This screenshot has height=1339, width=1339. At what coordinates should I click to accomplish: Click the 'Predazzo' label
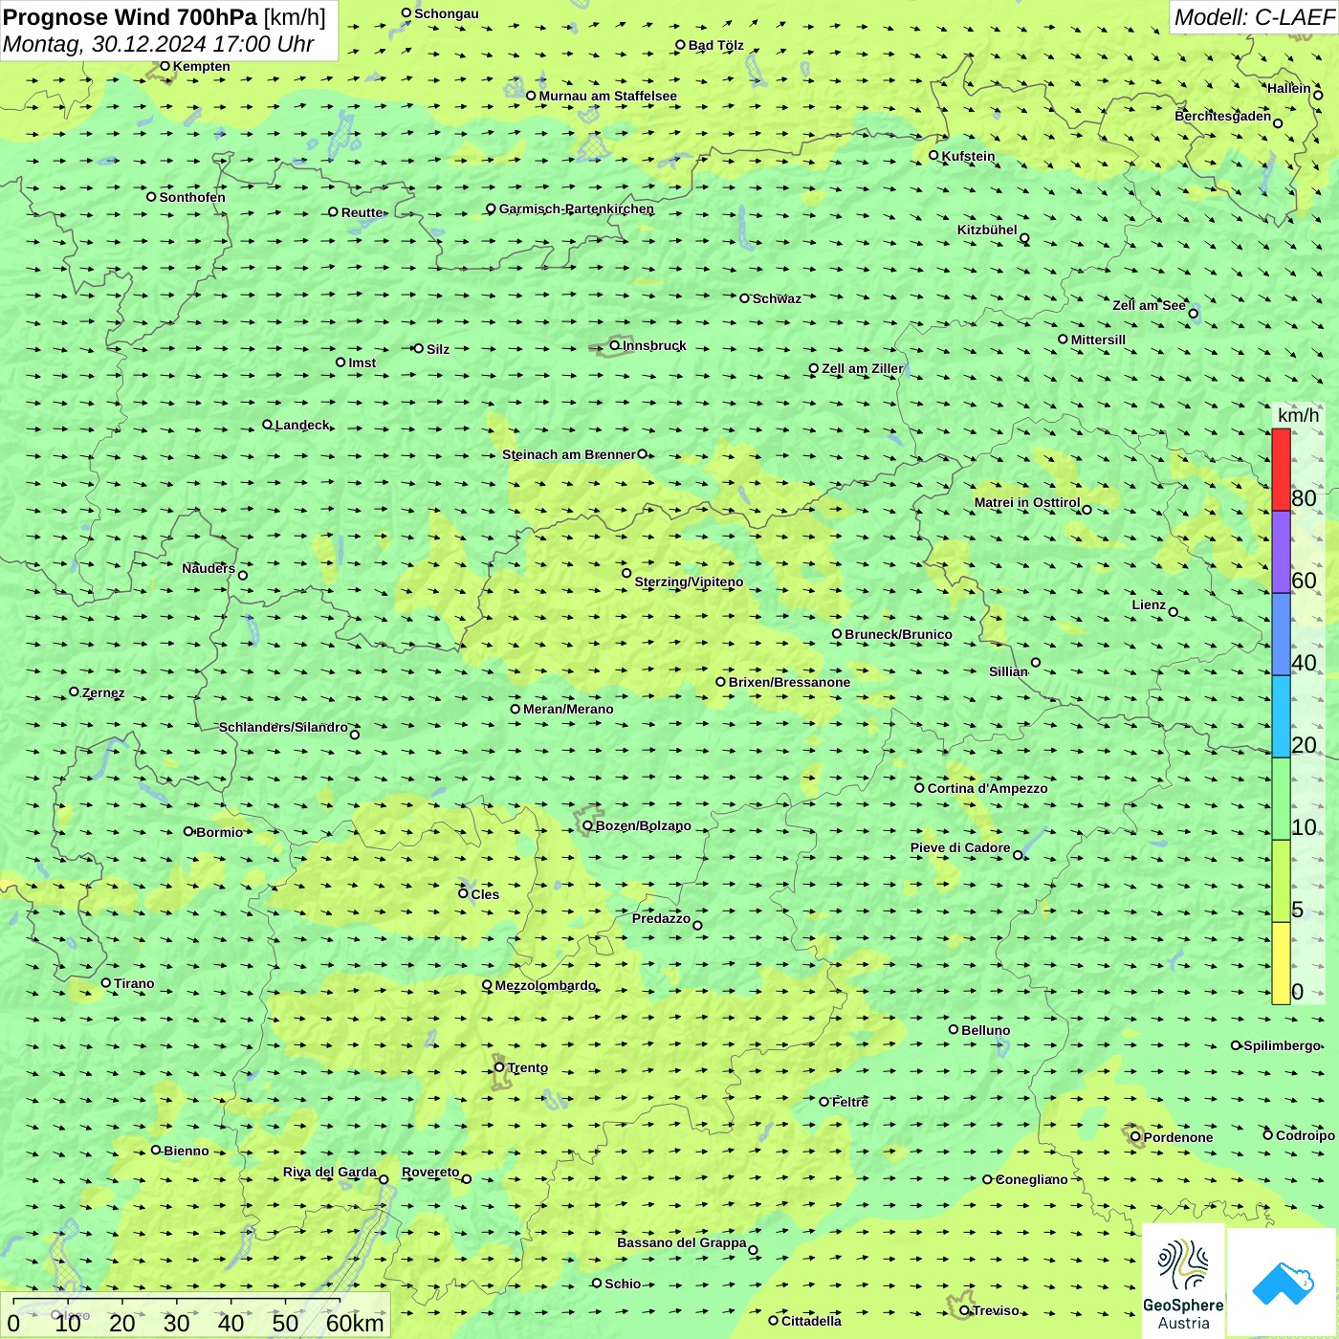pyautogui.click(x=661, y=918)
